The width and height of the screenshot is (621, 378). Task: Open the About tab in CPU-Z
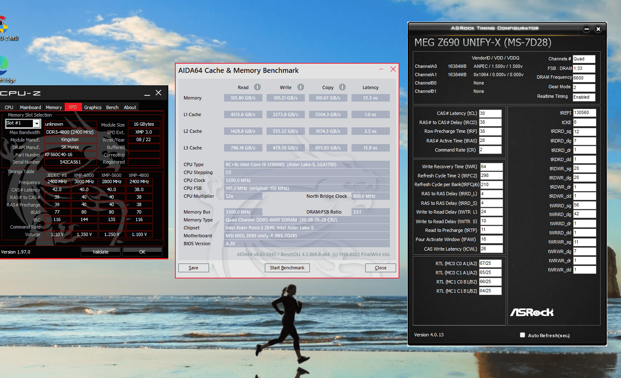pos(130,107)
